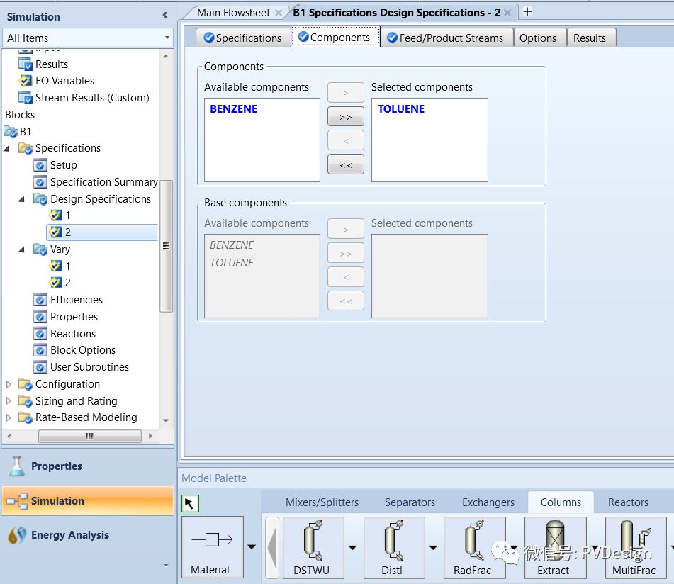
Task: Expand navigation pane options chevron at bottom
Action: (x=166, y=566)
